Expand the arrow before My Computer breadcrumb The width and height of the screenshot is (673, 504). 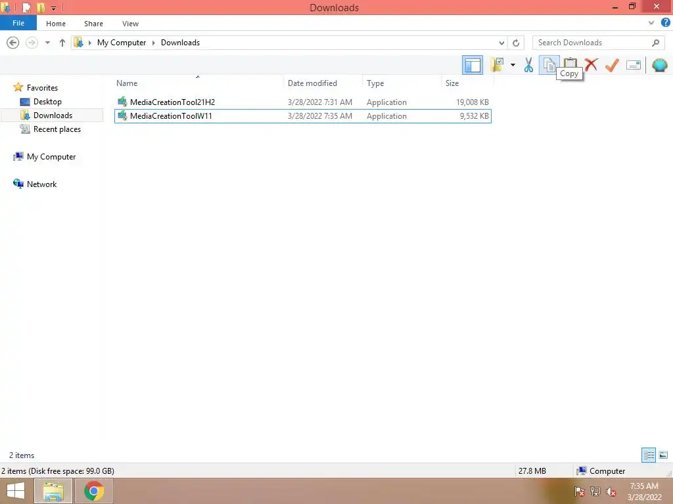tap(89, 43)
